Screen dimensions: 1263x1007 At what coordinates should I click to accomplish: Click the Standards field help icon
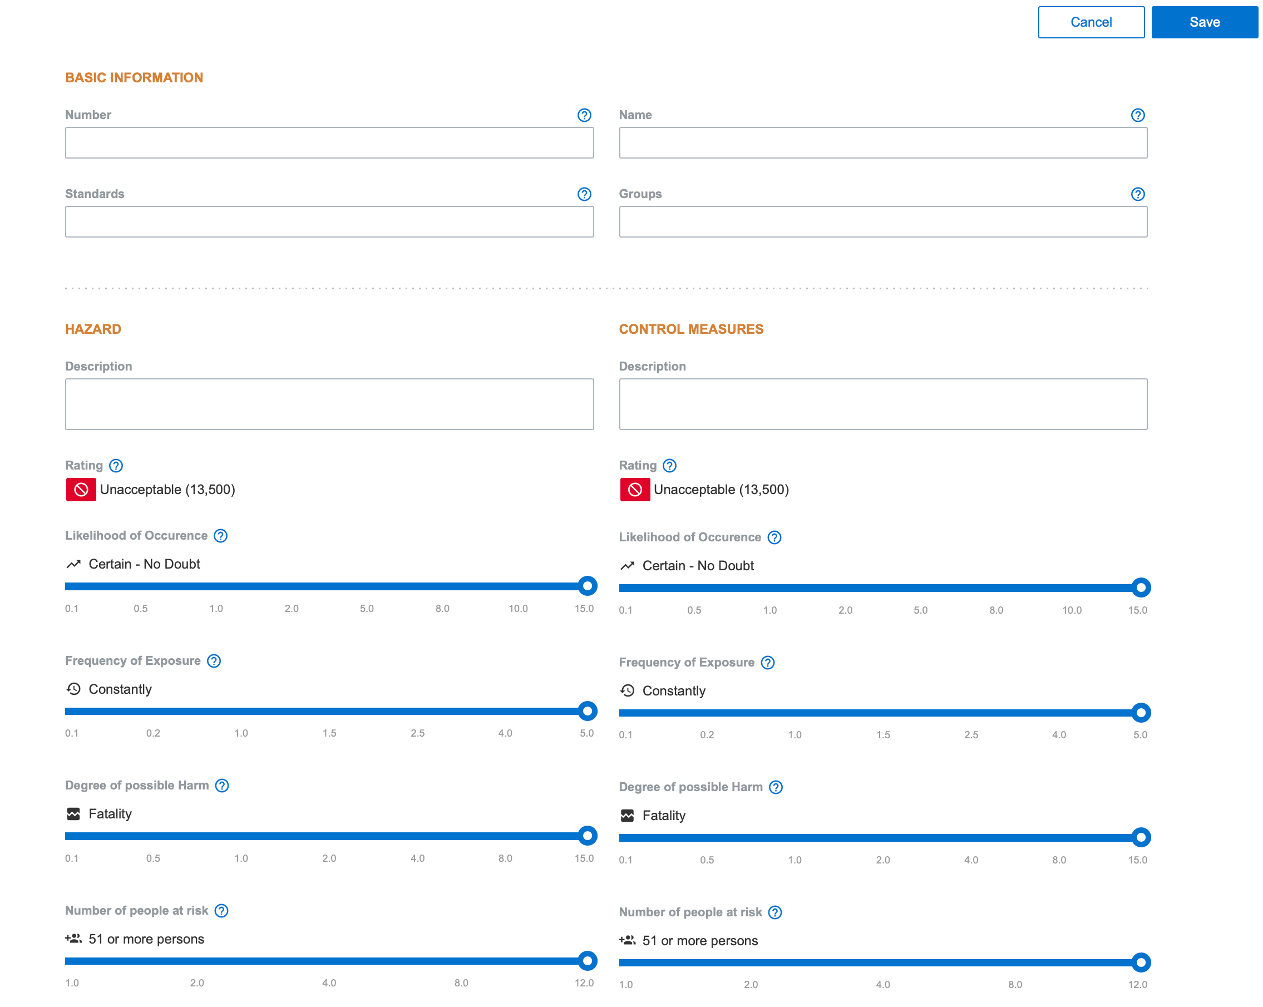(x=584, y=194)
